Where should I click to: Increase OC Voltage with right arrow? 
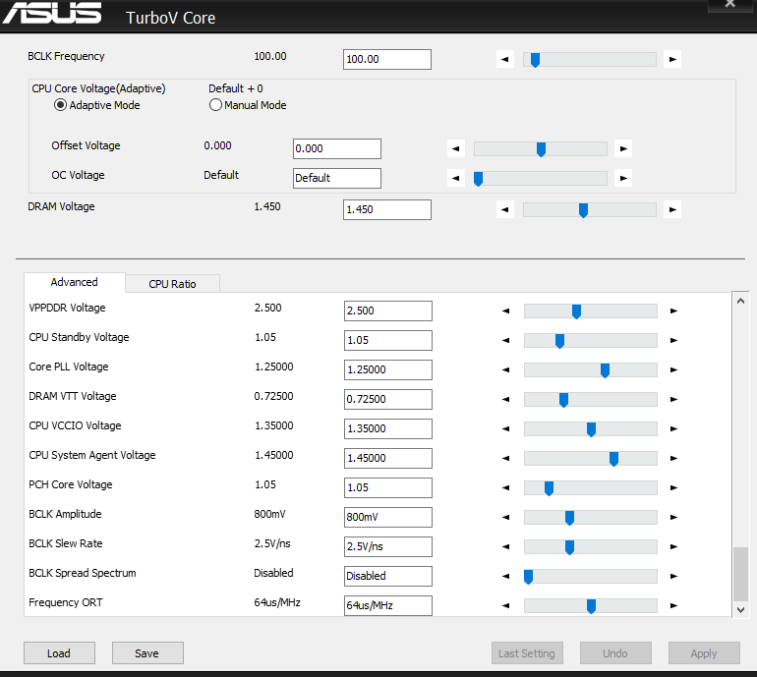coord(623,178)
